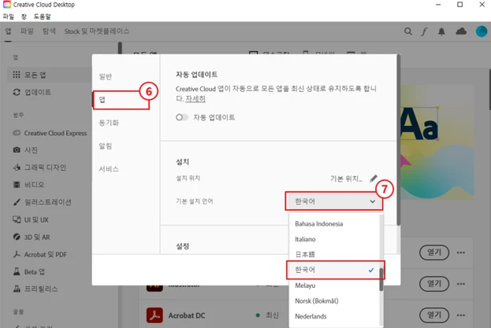Open the 사진 category
491x328 pixels.
(26, 150)
